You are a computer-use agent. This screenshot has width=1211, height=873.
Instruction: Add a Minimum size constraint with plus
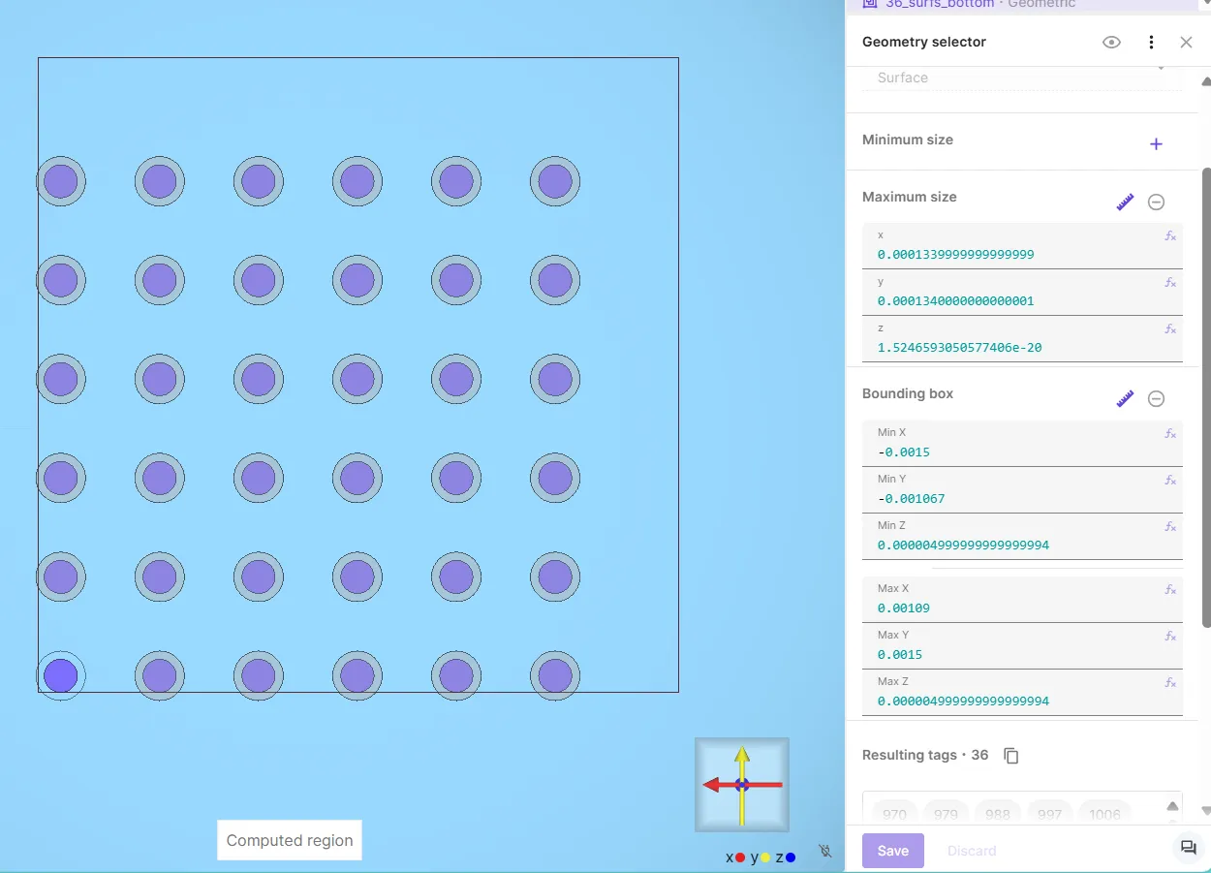pyautogui.click(x=1156, y=144)
